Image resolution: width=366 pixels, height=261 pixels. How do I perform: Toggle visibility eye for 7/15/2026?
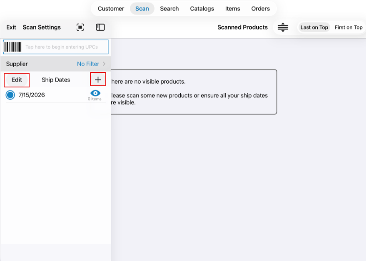[95, 93]
